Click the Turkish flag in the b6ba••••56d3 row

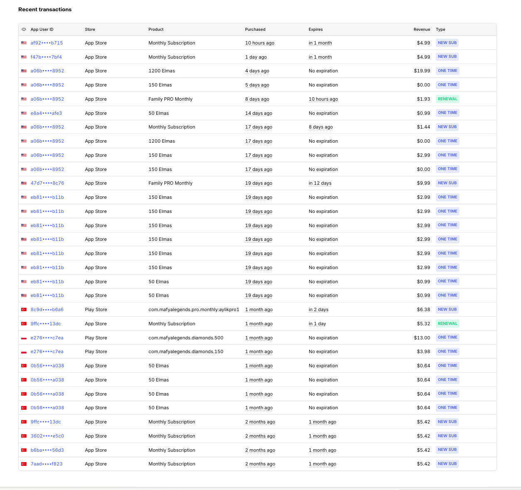coord(24,450)
